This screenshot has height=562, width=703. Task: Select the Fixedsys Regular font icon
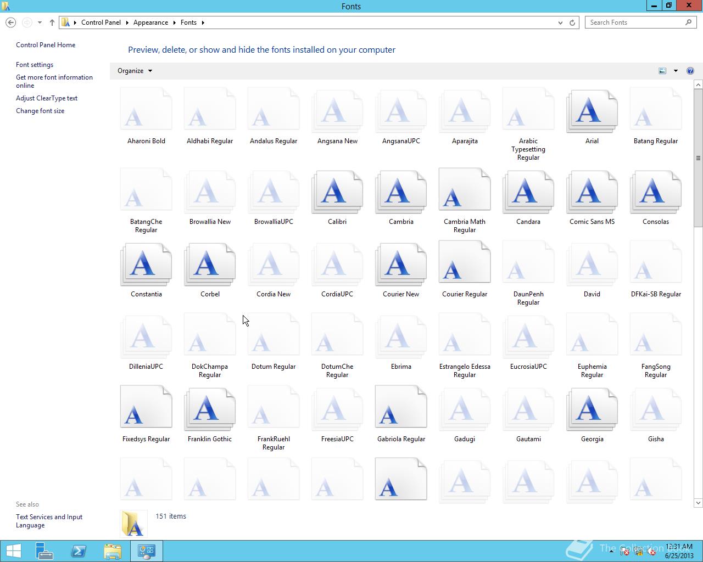(146, 407)
